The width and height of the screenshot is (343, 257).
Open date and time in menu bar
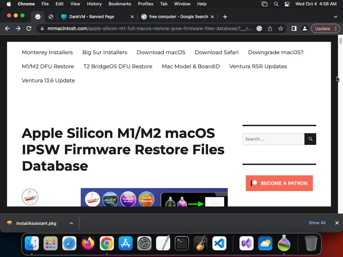point(316,4)
